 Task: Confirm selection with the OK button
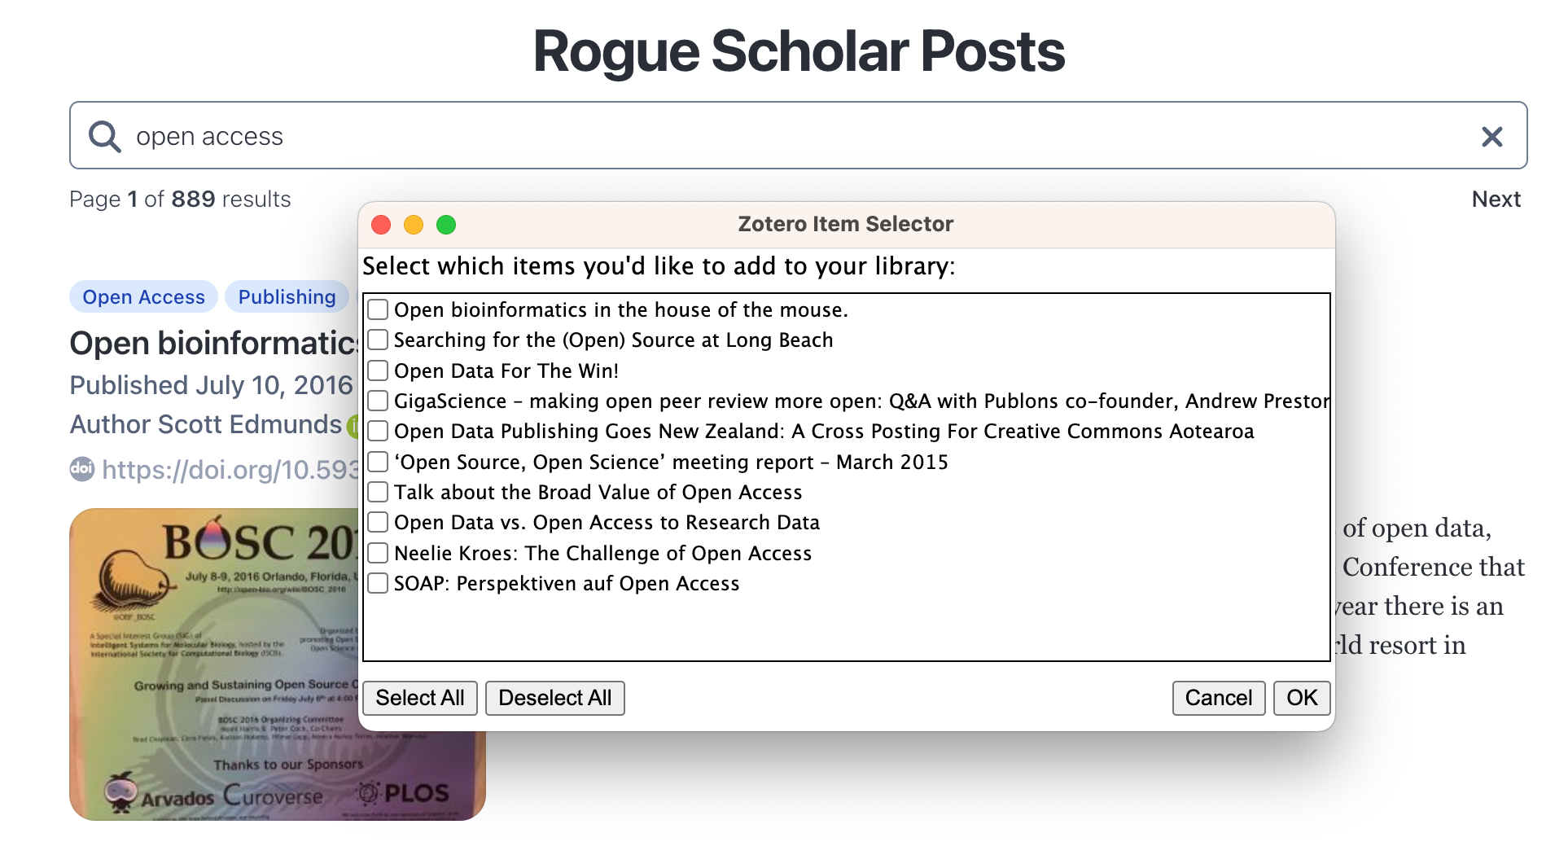coord(1301,698)
